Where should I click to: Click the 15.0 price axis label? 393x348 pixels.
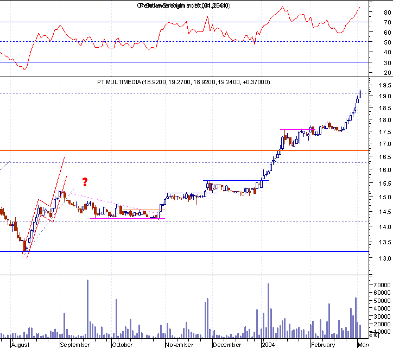point(385,197)
